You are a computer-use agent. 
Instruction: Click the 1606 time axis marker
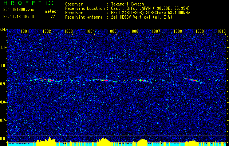click(x=134, y=31)
